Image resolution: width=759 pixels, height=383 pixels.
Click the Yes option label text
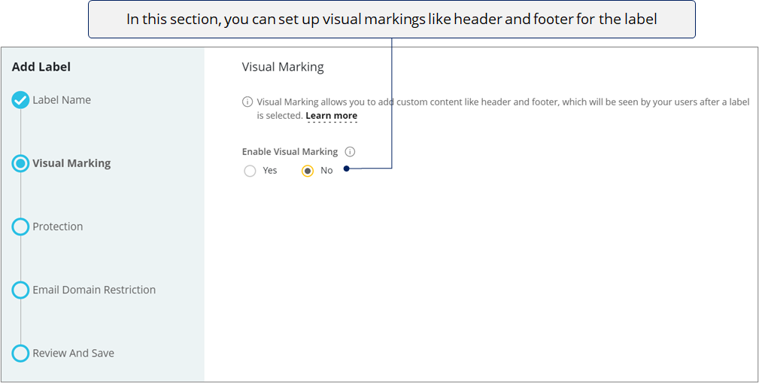tap(269, 171)
